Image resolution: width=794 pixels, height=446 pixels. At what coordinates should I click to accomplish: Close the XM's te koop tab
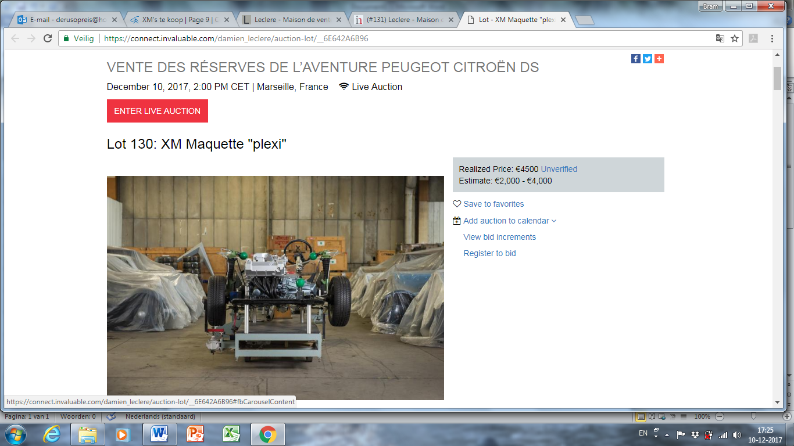coord(226,20)
